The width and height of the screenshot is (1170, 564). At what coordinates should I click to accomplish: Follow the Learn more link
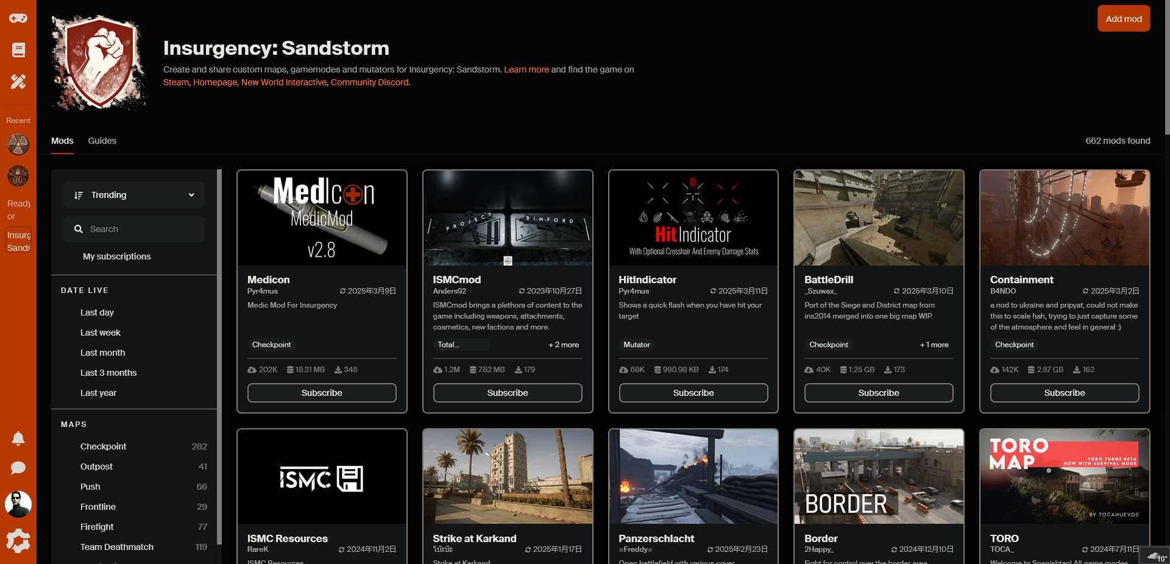(526, 69)
